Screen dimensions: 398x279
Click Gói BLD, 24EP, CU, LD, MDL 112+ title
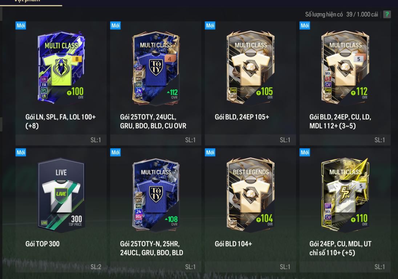point(340,121)
